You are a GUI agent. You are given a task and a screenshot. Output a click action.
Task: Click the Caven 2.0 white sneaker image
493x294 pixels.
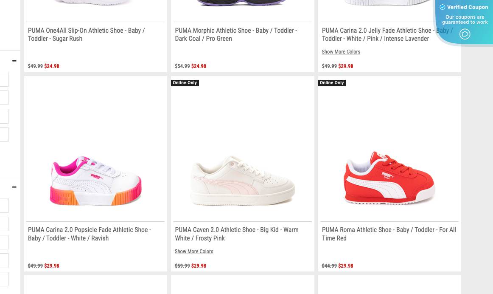pos(242,181)
